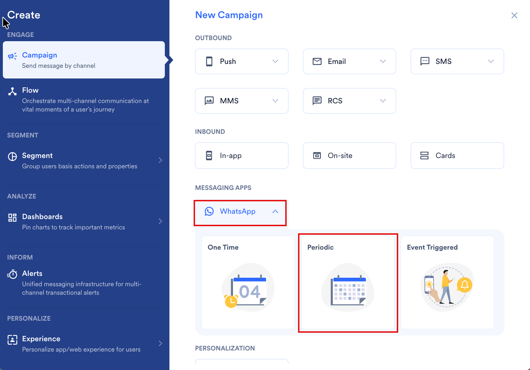This screenshot has width=530, height=370.
Task: Click the In-app phone icon
Action: [x=209, y=156]
